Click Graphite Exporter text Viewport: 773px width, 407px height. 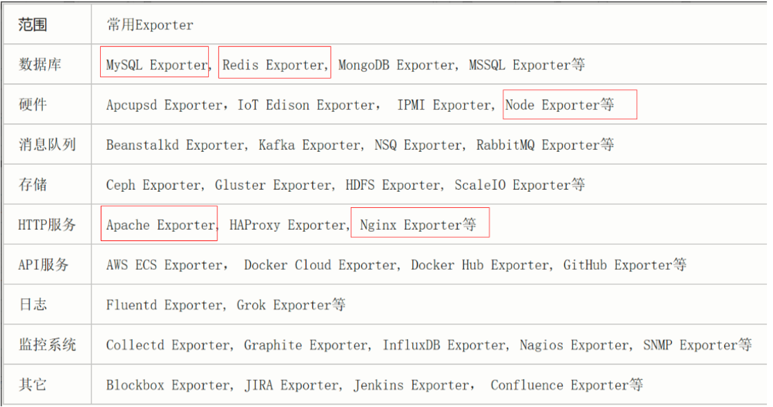tap(305, 344)
